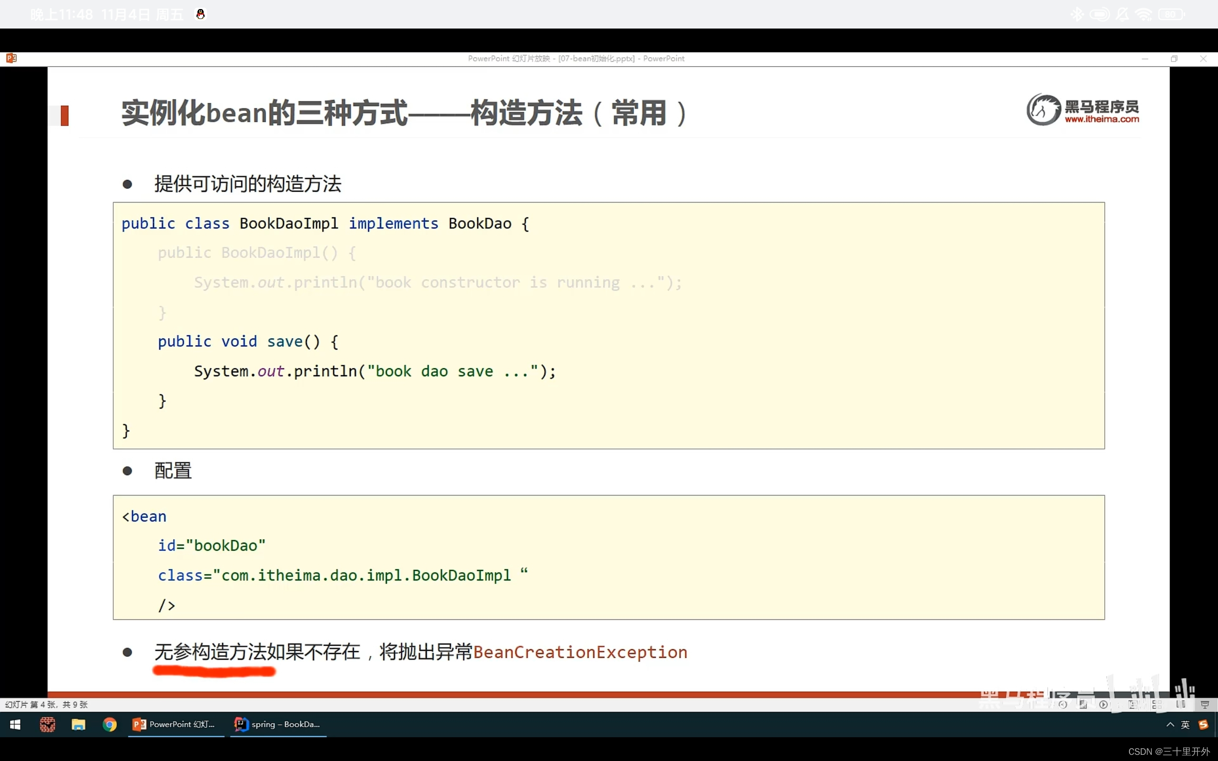This screenshot has height=761, width=1218.
Task: Click slide counter "幻灯片 第 4 张, 共 9 张"
Action: 46,704
